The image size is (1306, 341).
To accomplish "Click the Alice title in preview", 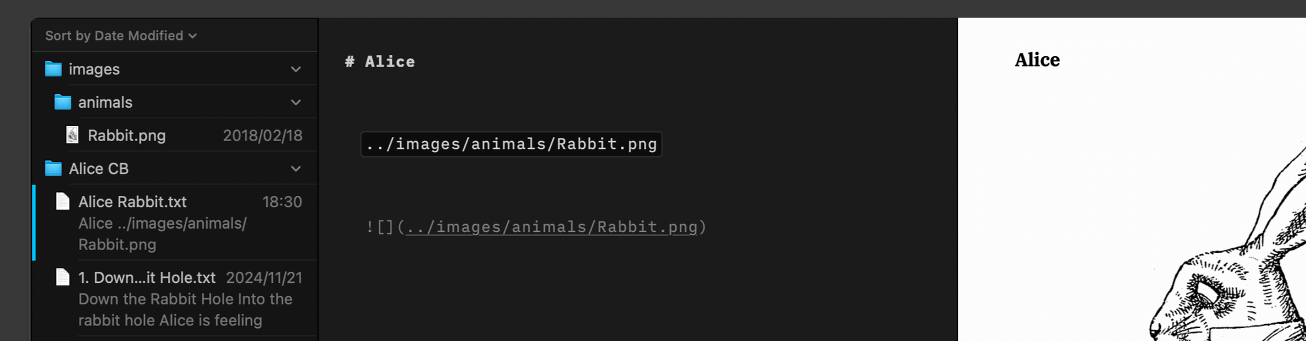I will point(1037,60).
